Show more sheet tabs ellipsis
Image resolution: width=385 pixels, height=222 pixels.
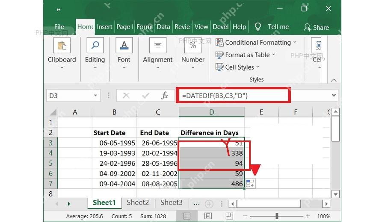click(196, 203)
